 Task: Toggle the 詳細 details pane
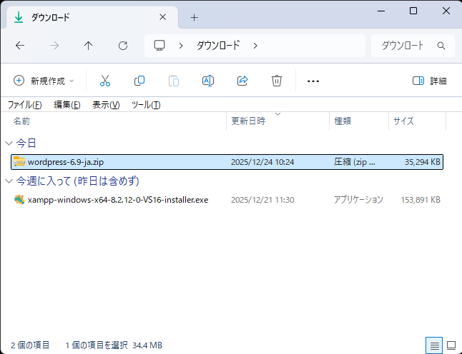(429, 81)
